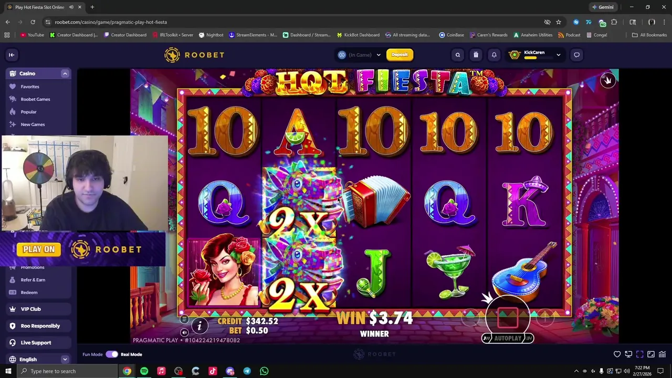Open Spotify from the taskbar

click(144, 371)
